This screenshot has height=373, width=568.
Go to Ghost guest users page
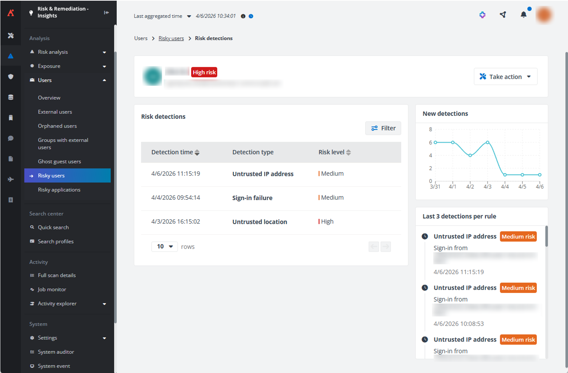tap(59, 161)
